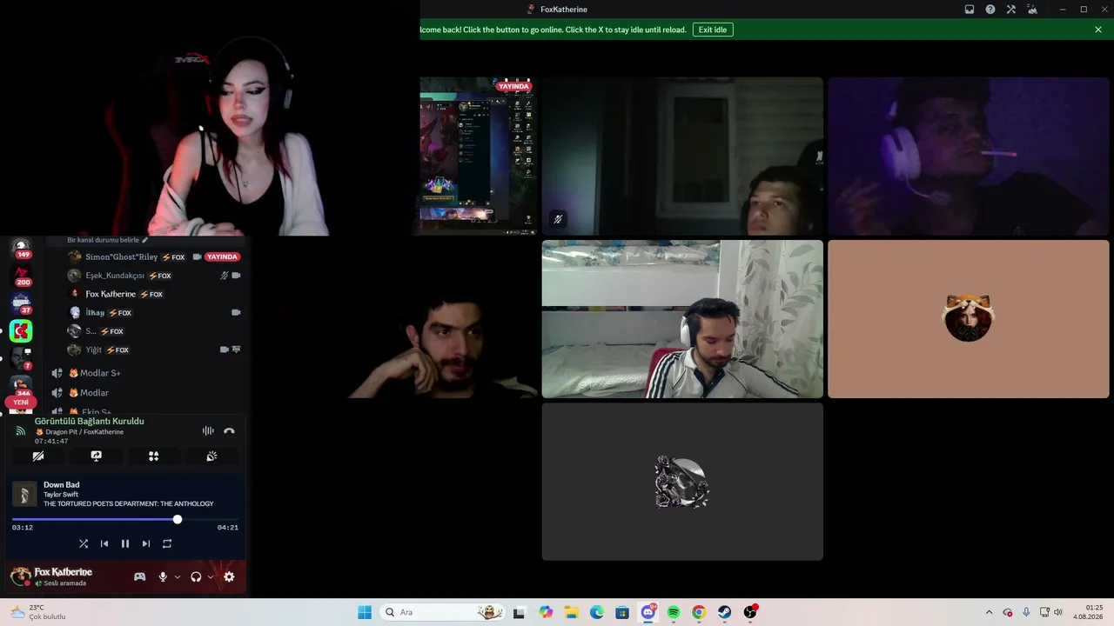Open server icon with 37 badge

(21, 303)
